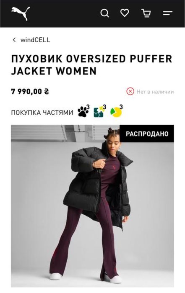Open search with the magnifier icon
Image resolution: width=185 pixels, height=293 pixels.
[x=105, y=13]
